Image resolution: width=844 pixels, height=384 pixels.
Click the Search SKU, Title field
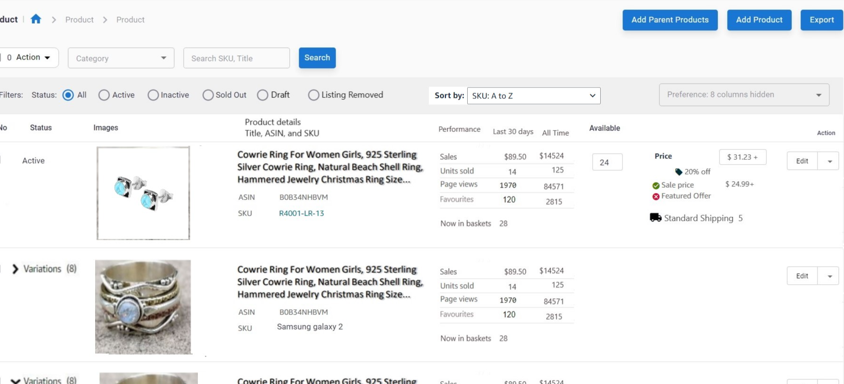pyautogui.click(x=236, y=58)
